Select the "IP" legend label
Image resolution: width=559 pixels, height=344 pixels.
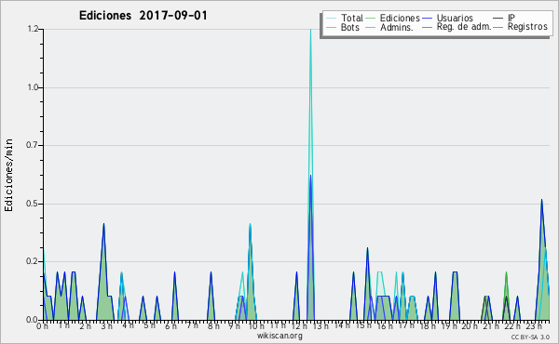pyautogui.click(x=511, y=18)
